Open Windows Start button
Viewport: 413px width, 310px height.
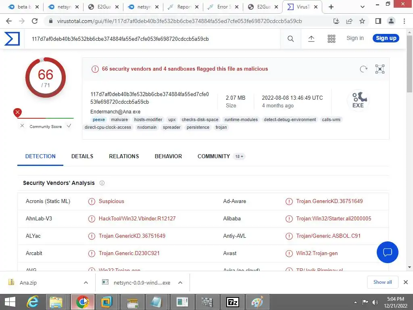tap(10, 302)
